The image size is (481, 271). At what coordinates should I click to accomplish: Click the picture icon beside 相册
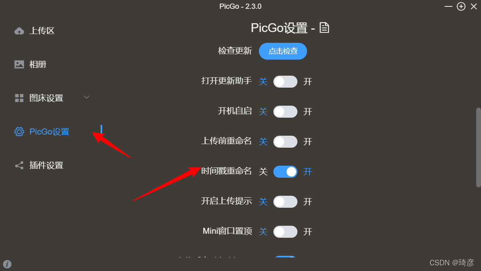point(19,64)
